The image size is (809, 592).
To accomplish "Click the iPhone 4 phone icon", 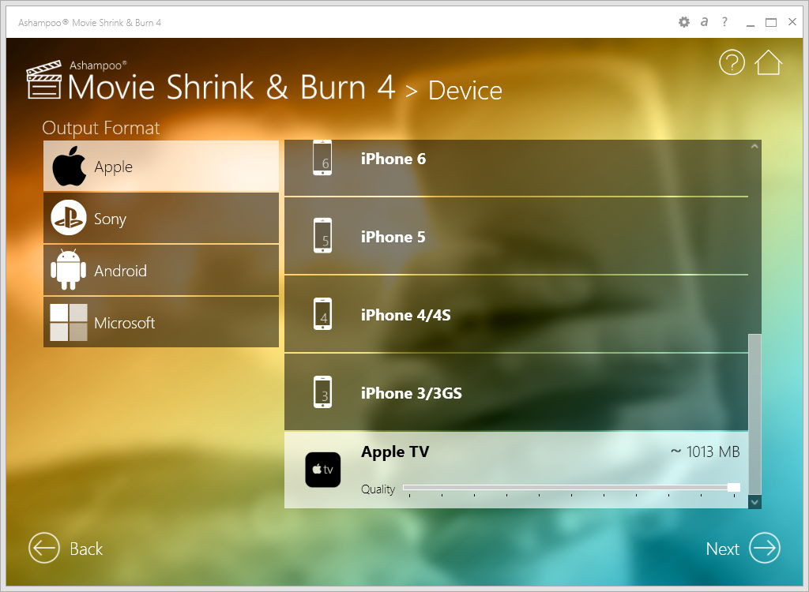I will [322, 313].
